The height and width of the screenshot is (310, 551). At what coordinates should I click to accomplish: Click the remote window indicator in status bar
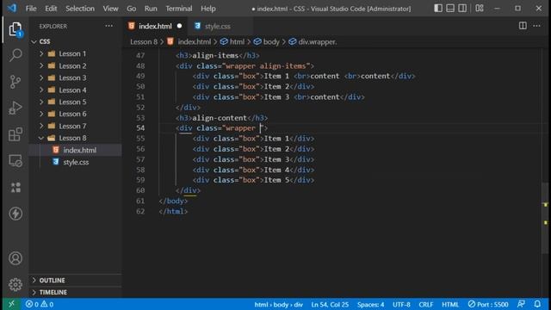(x=11, y=304)
